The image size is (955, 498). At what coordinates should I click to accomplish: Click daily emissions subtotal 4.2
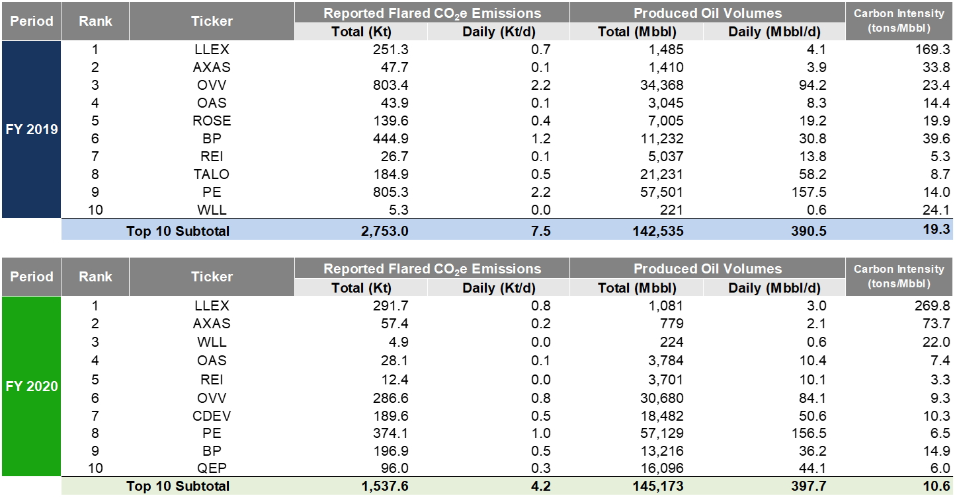542,486
